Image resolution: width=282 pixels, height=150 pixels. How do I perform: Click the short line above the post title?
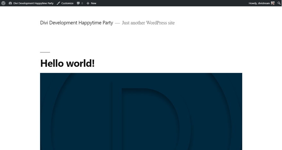[x=45, y=52]
